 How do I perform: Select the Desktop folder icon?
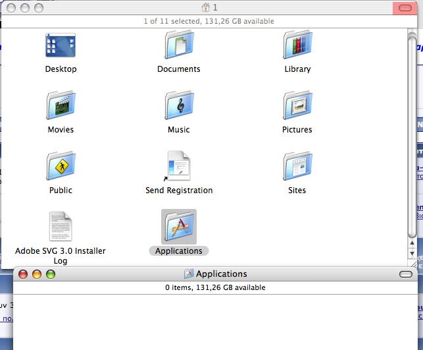point(61,45)
